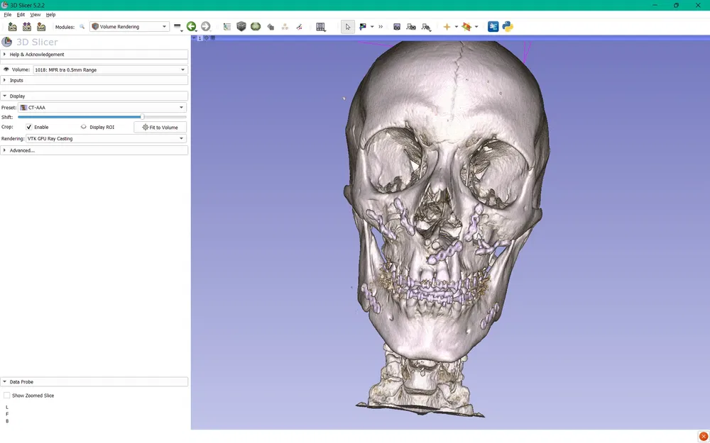
Task: Click the Load DICOM data icon
Action: click(x=27, y=27)
